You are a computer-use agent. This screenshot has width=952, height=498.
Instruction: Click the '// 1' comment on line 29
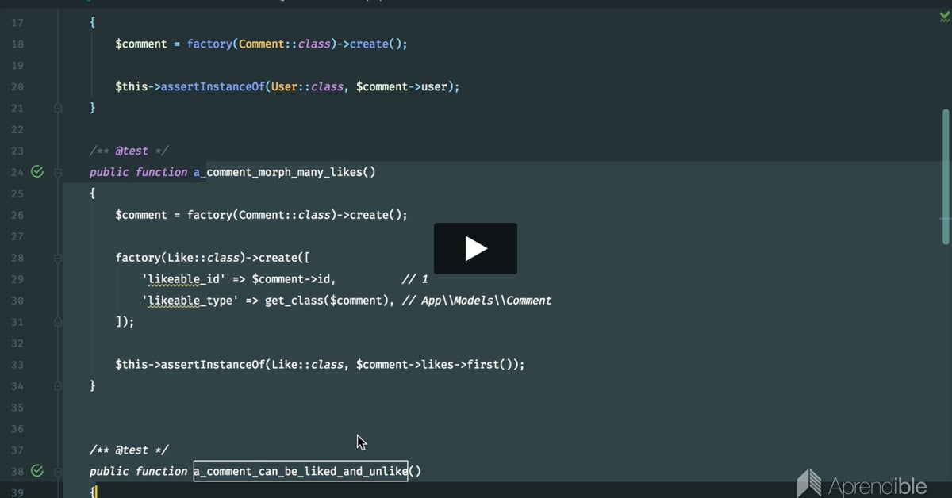415,279
